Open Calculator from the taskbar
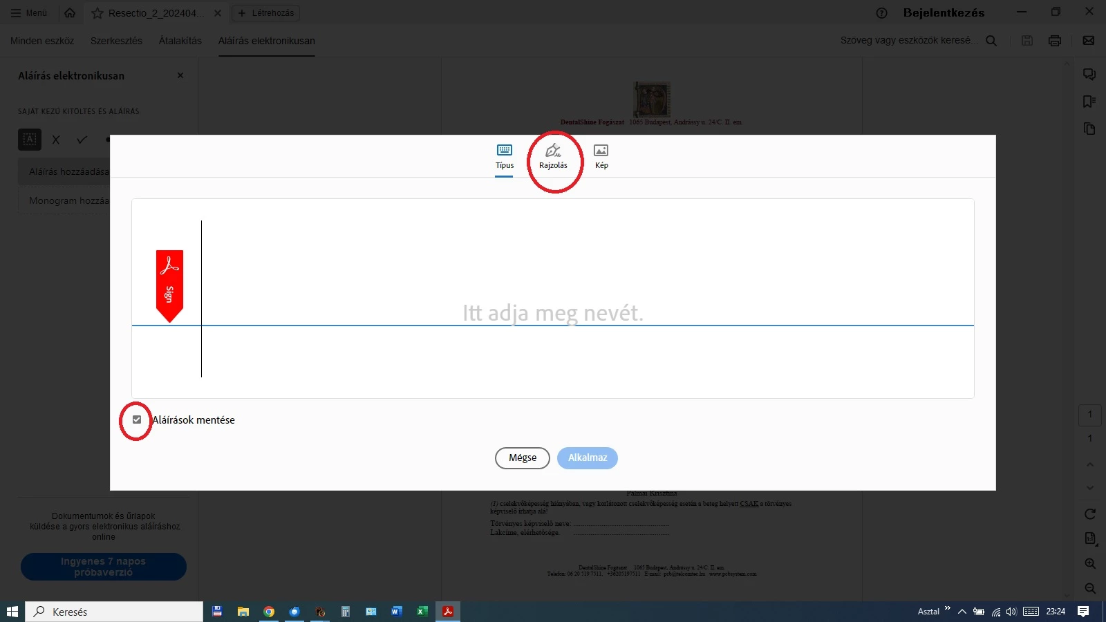1106x622 pixels. 346,612
